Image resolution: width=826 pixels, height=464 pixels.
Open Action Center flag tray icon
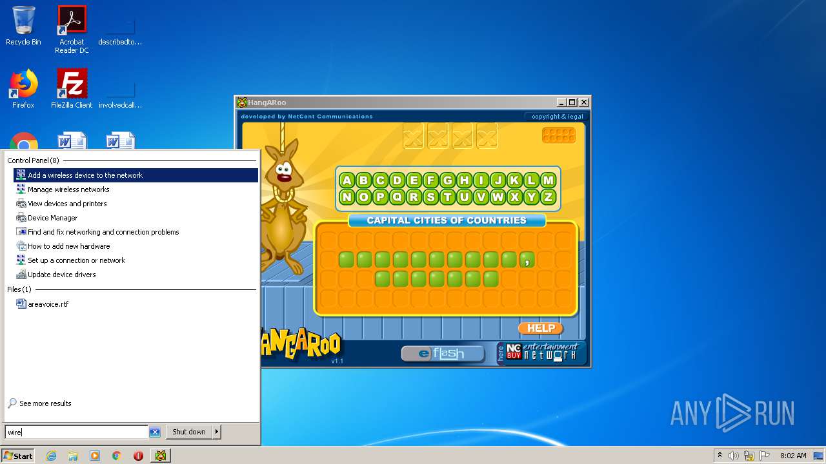coord(765,456)
